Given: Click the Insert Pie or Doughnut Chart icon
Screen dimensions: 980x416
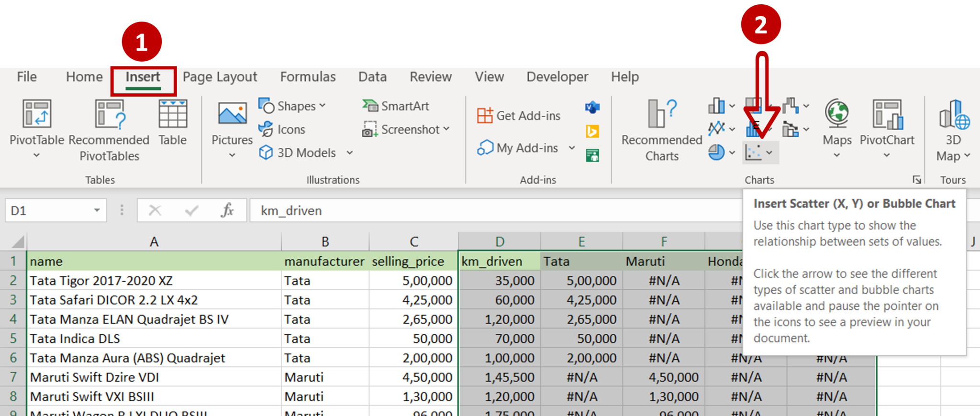Looking at the screenshot, I should pyautogui.click(x=716, y=153).
